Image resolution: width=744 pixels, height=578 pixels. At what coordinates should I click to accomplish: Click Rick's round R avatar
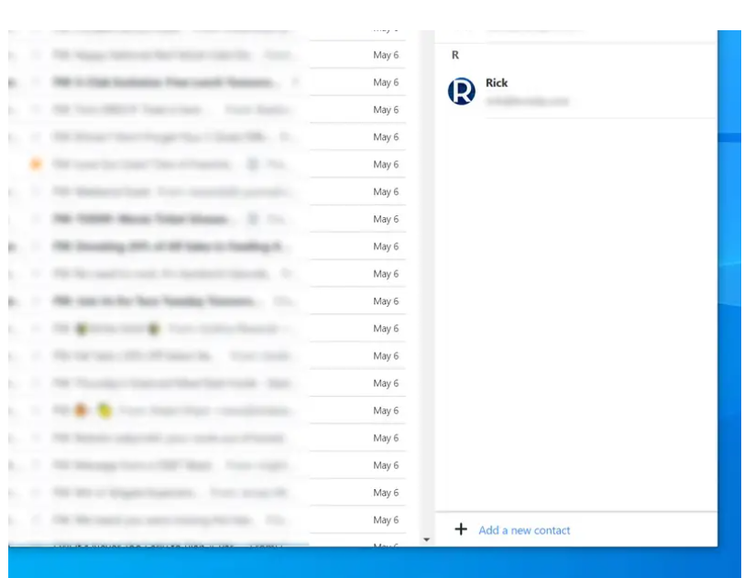[x=461, y=91]
